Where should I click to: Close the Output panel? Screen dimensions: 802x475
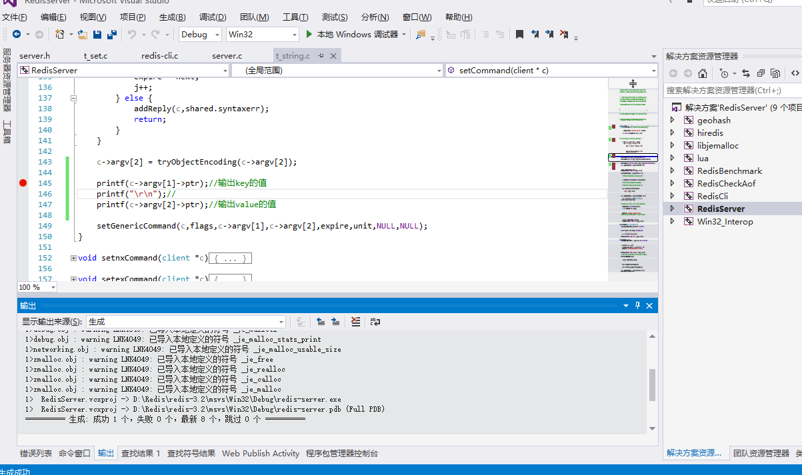point(649,305)
